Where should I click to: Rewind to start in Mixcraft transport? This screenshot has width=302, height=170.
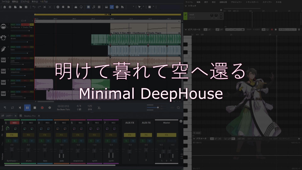[x=20, y=108]
